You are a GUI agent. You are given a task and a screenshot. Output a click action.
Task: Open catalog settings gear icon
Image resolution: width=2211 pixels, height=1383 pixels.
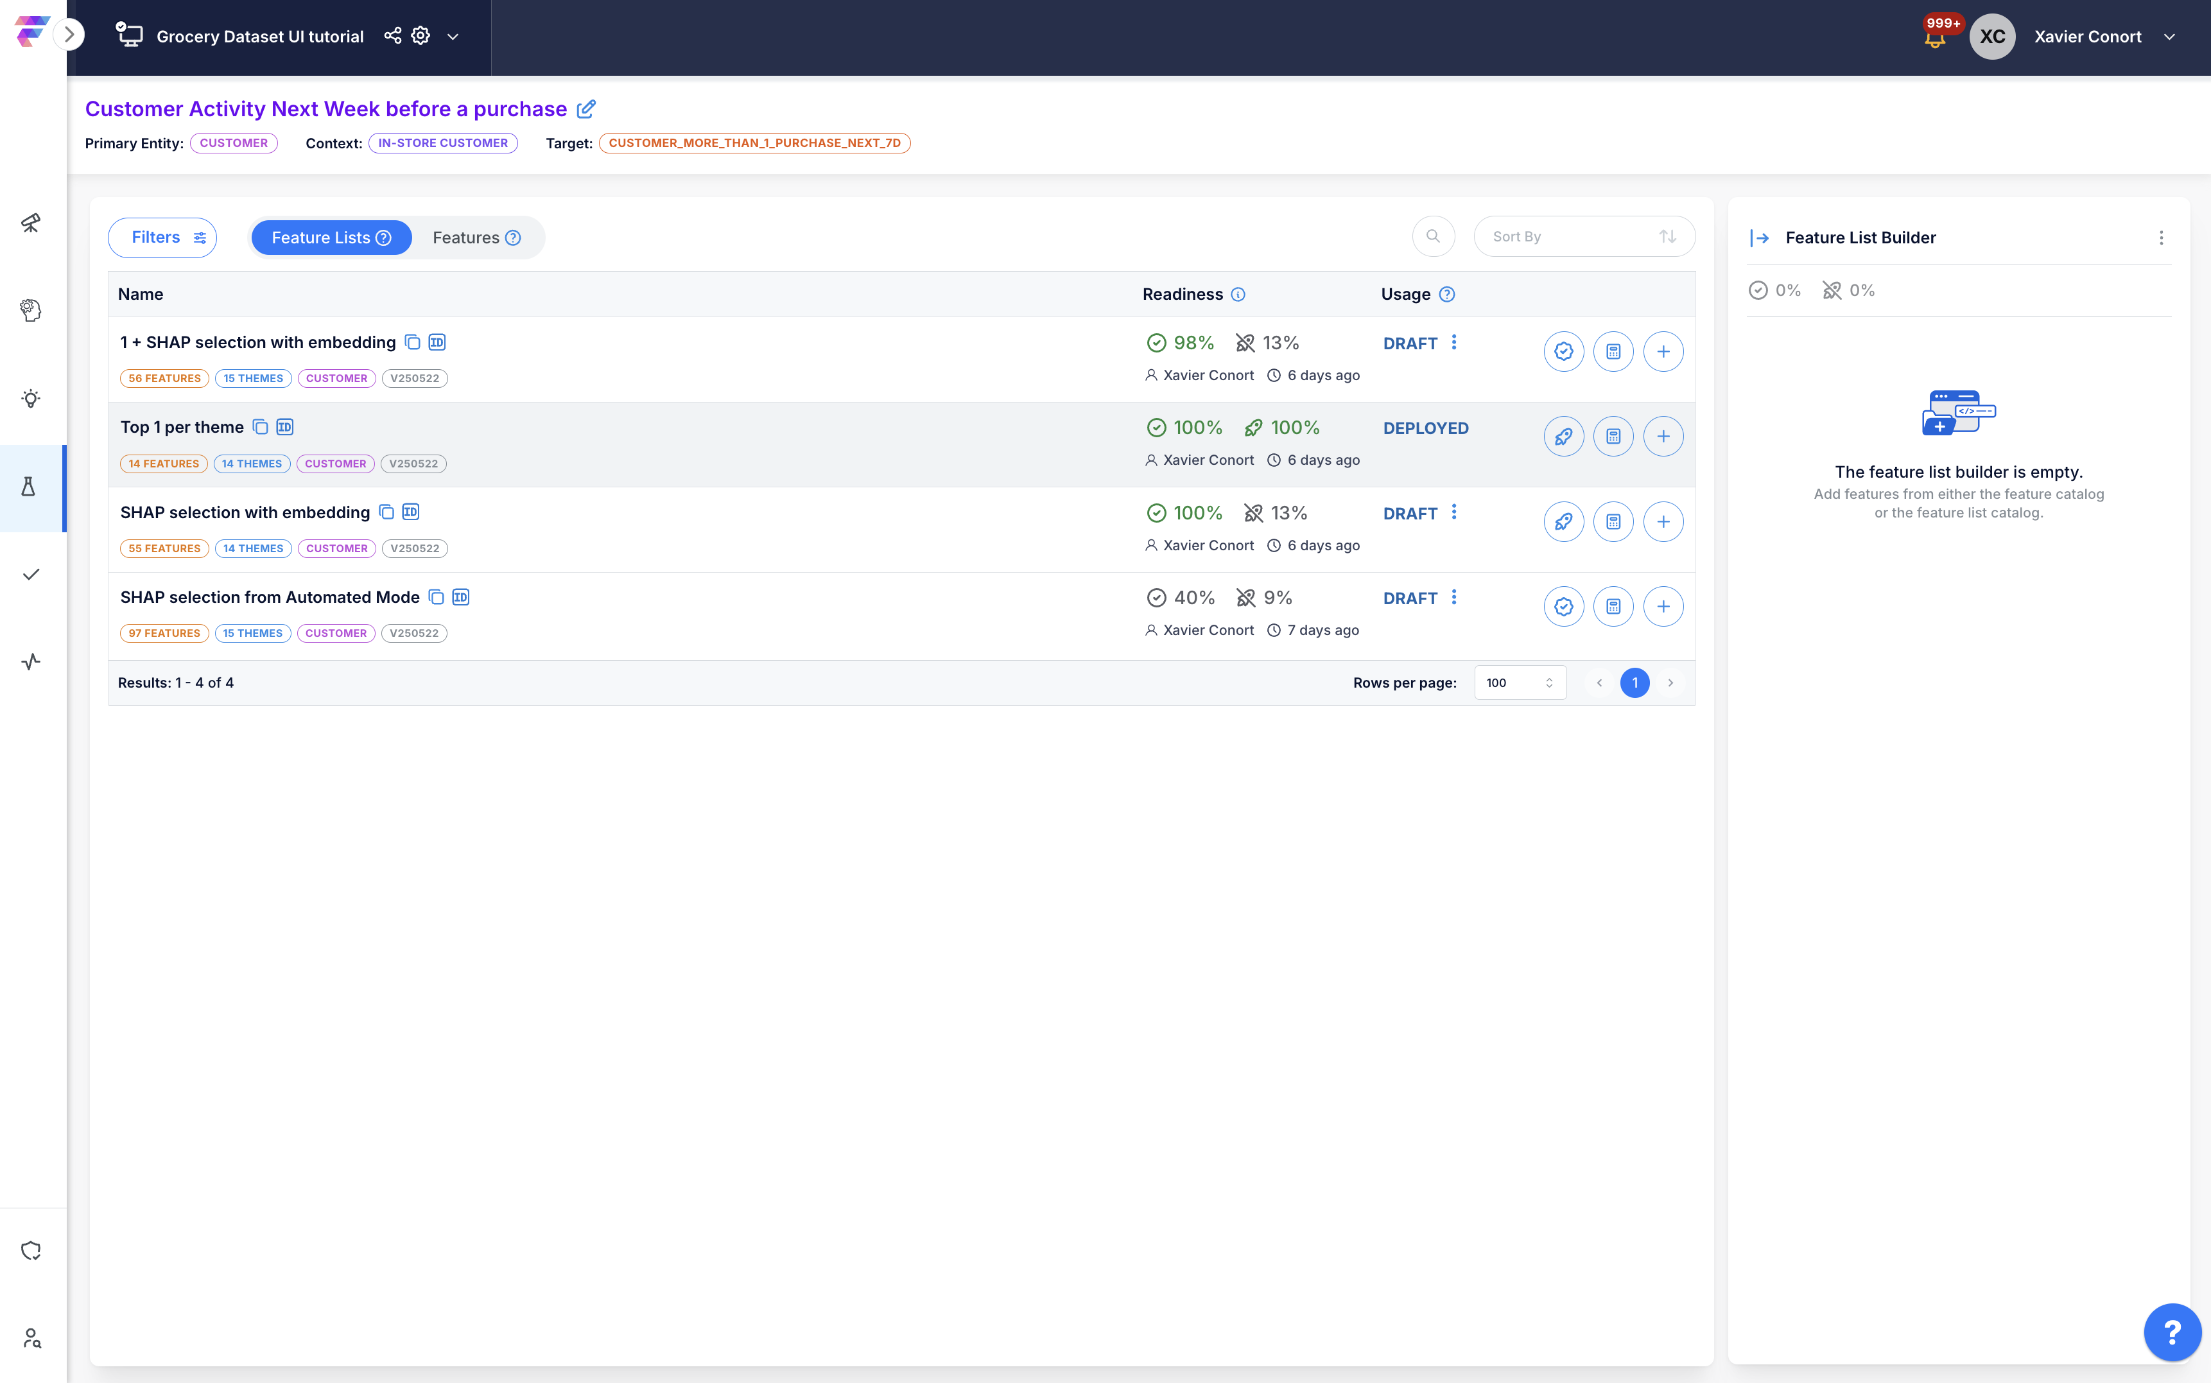coord(421,36)
